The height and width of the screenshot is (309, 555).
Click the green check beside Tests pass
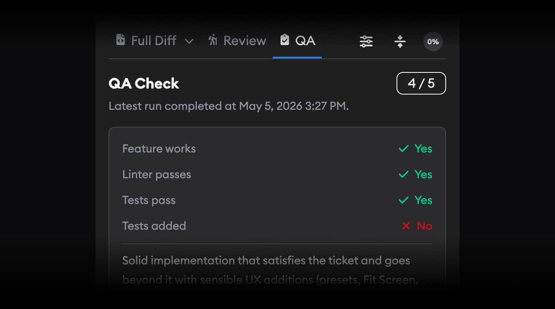pos(404,200)
